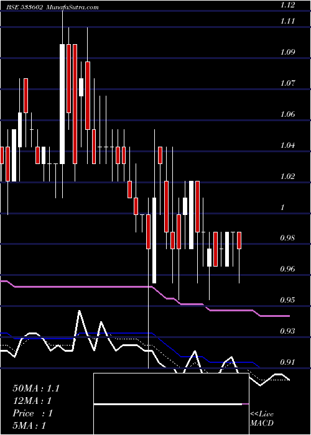Viewport: 311px width, 435px height.
Task: Click the 5MA : 1 value
Action: pyautogui.click(x=29, y=426)
